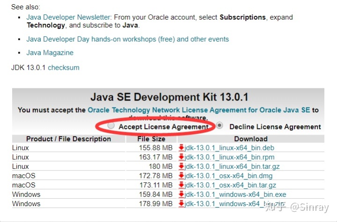Download jdk-13.0.1_linux-x64_bin.deb
Screen dimensions: 337x222
point(229,148)
